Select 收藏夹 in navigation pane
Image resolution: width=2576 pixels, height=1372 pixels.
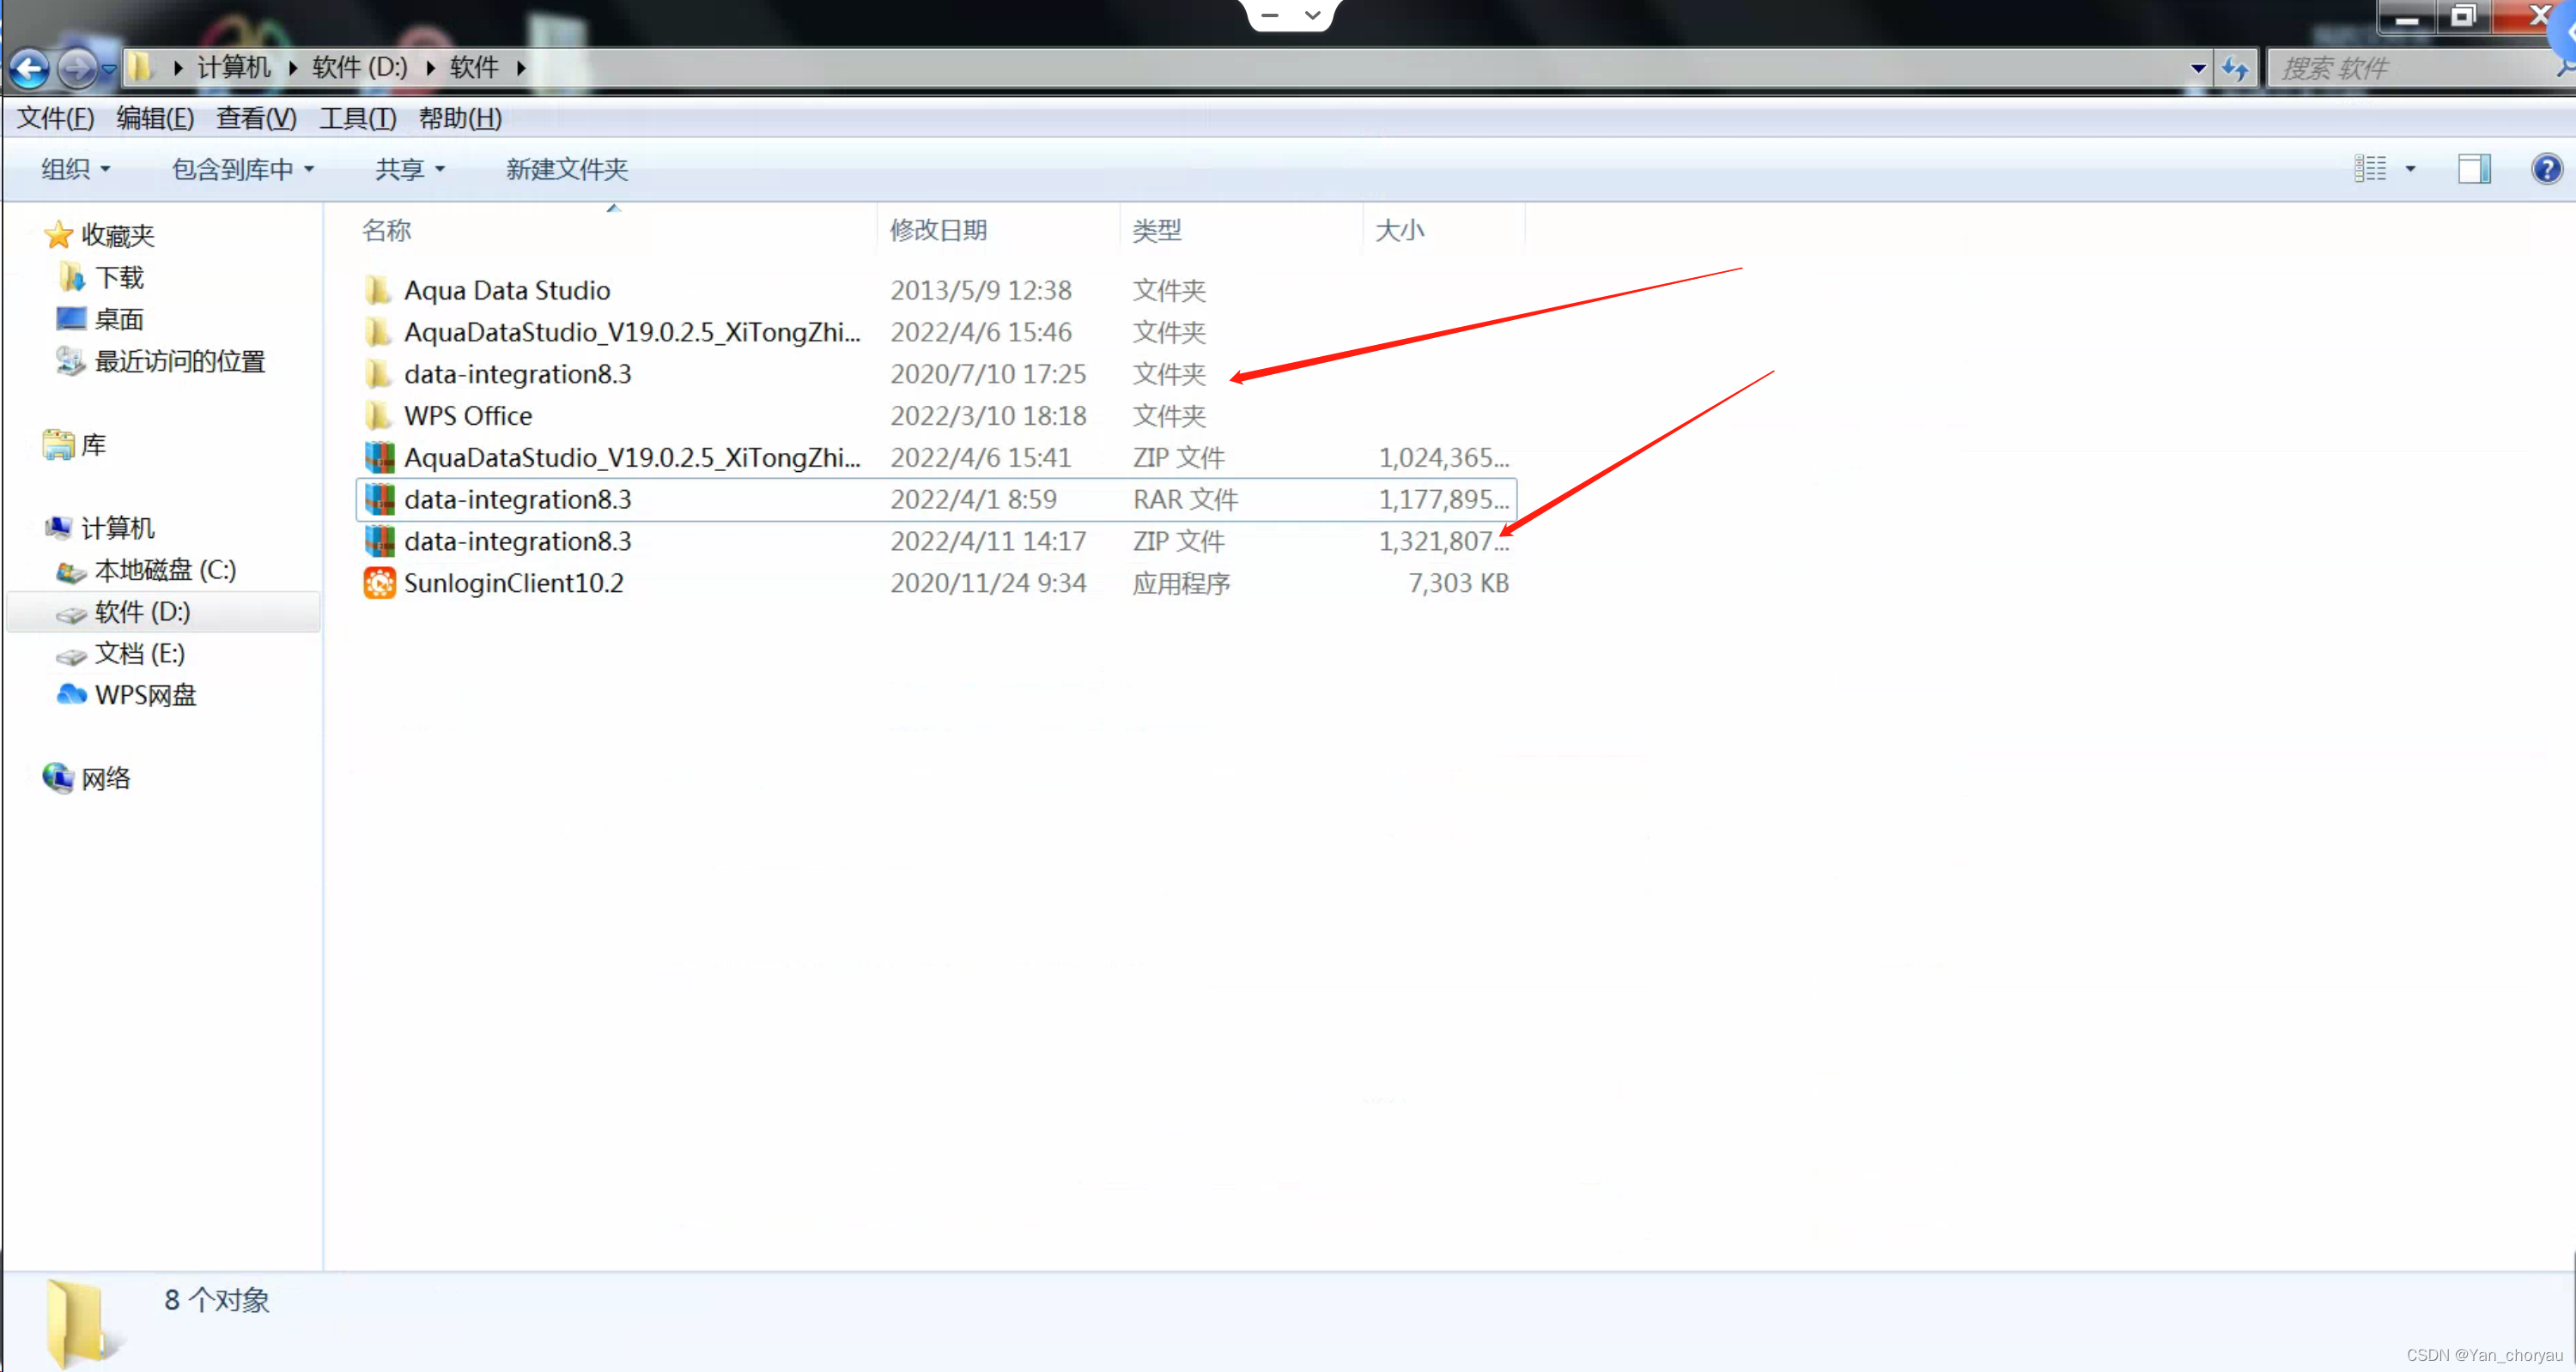[118, 235]
